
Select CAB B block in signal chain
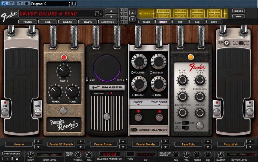pos(197,16)
